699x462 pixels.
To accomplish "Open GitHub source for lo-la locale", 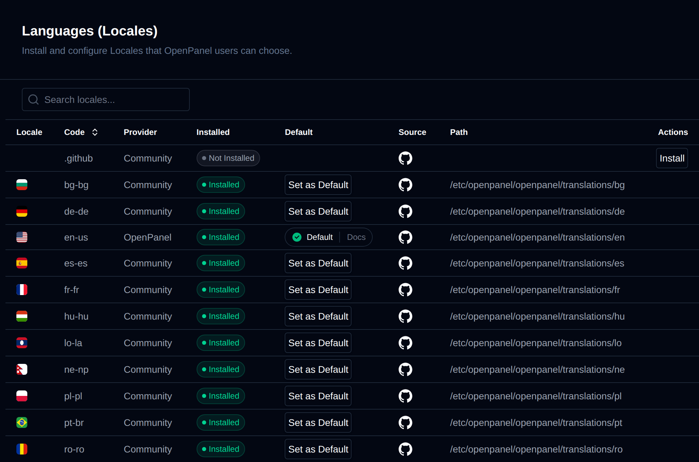I will point(405,343).
